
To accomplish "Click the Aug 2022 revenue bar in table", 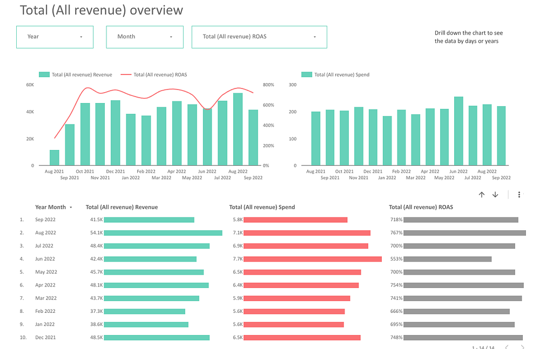I will pyautogui.click(x=163, y=233).
